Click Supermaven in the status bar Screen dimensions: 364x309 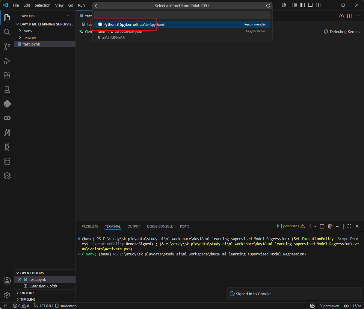tap(329, 306)
